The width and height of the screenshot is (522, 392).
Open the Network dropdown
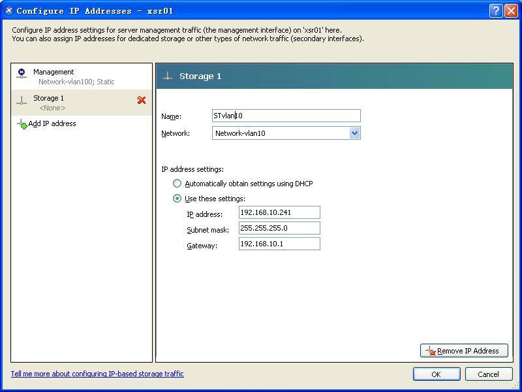[354, 133]
